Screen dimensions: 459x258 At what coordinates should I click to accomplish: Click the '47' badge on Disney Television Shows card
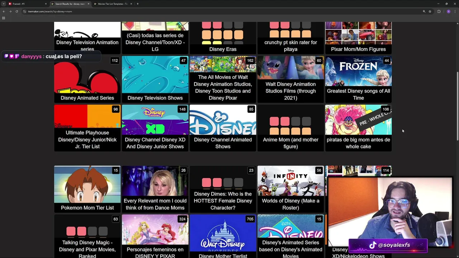[x=183, y=61]
